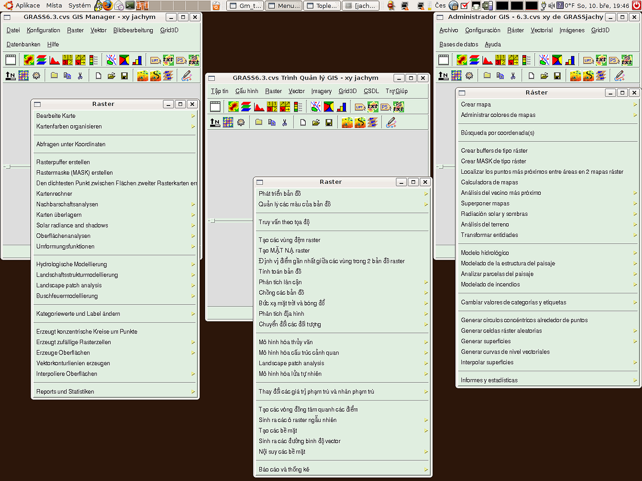Click add cell values icon in Vietnamese GIS window
This screenshot has width=642, height=481.
pos(272,107)
